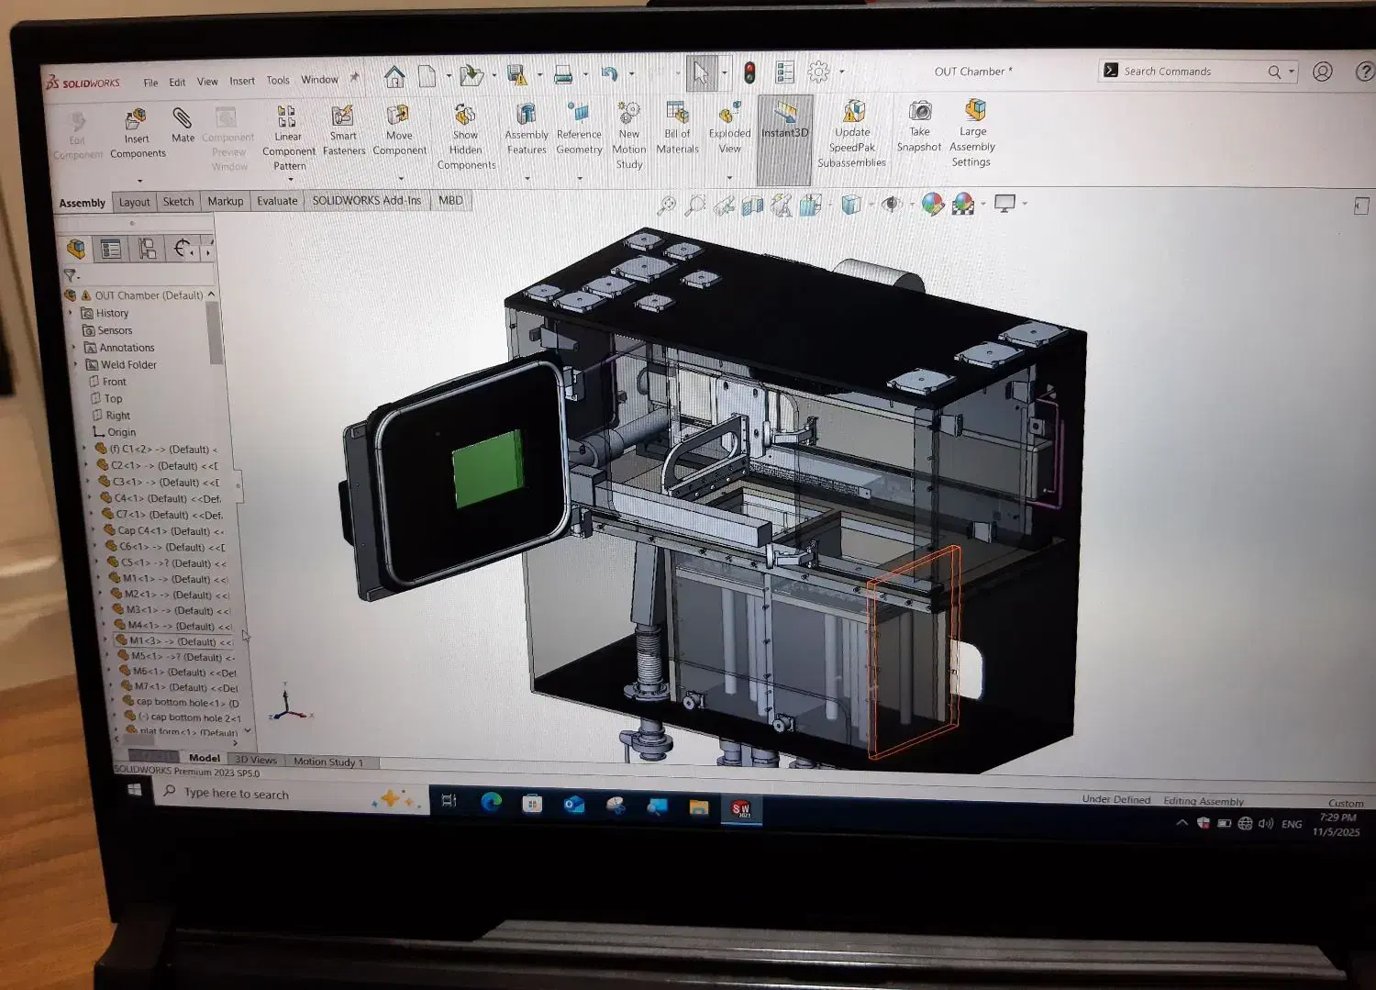Open Smart Fasteners tool

343,128
